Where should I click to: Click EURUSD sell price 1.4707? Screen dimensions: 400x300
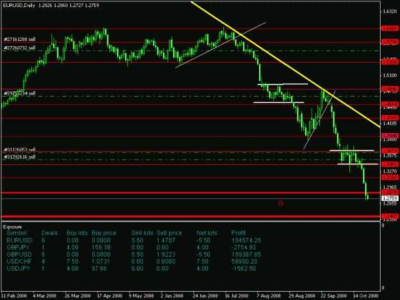click(x=166, y=241)
